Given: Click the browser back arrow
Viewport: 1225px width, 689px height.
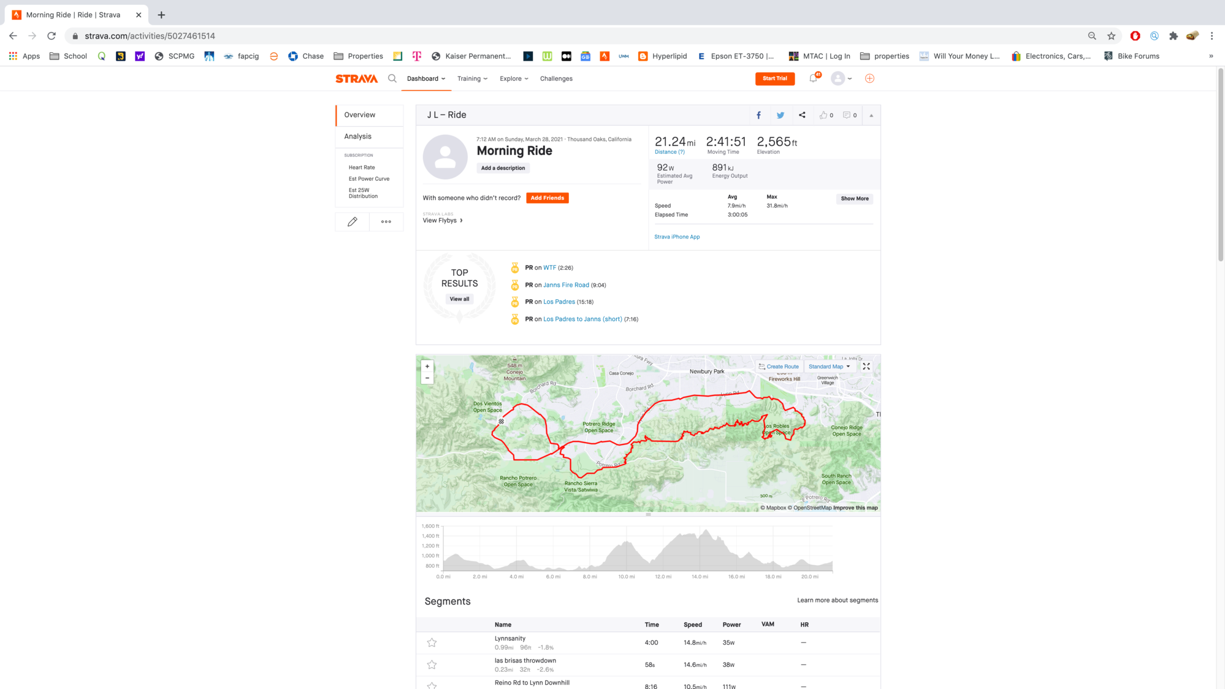Looking at the screenshot, I should [x=13, y=36].
